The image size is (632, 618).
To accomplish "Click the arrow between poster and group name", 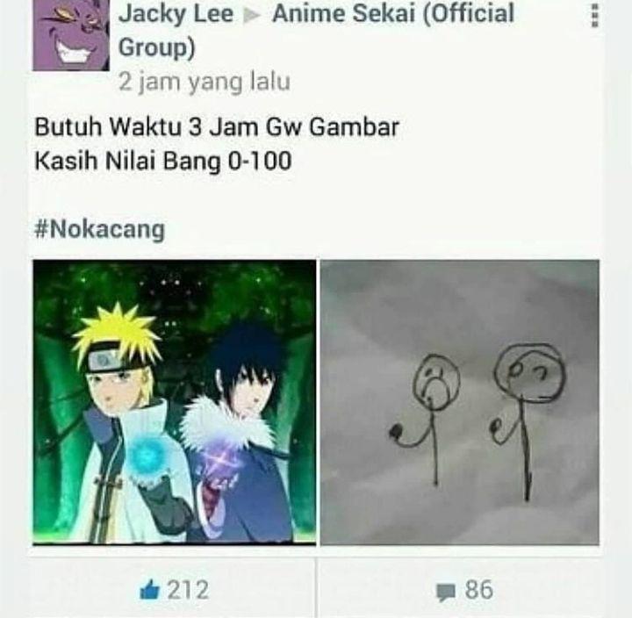I will [252, 15].
